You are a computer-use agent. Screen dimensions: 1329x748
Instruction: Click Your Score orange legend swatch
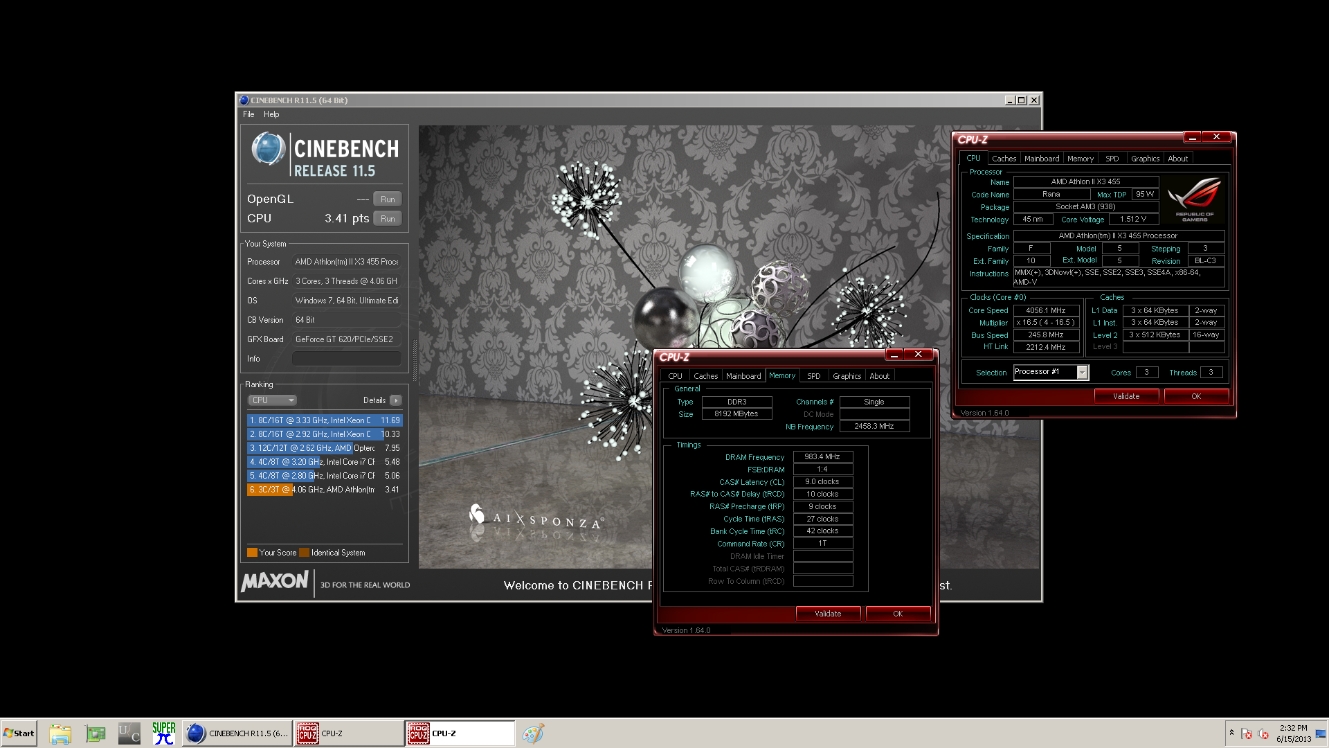[x=252, y=553]
